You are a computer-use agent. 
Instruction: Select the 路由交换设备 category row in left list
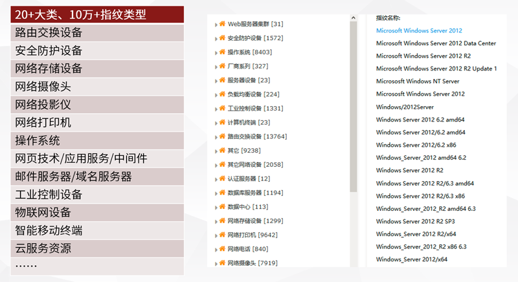pyautogui.click(x=97, y=32)
